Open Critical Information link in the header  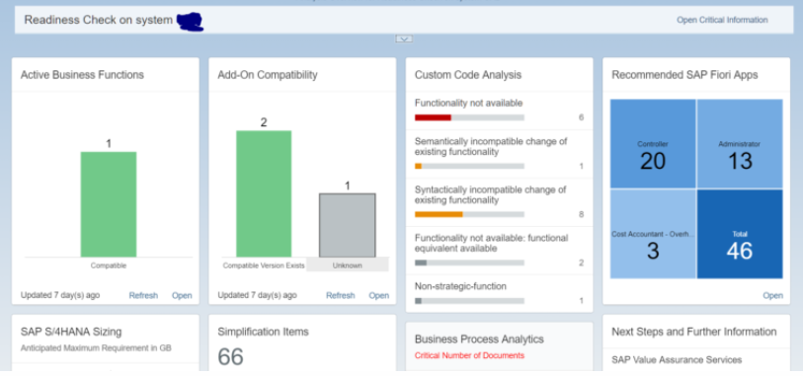click(722, 20)
